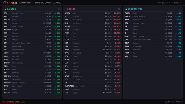The image size is (185, 104).
Task: Click the green up-triangle beside GAINERS
Action: [5, 9]
